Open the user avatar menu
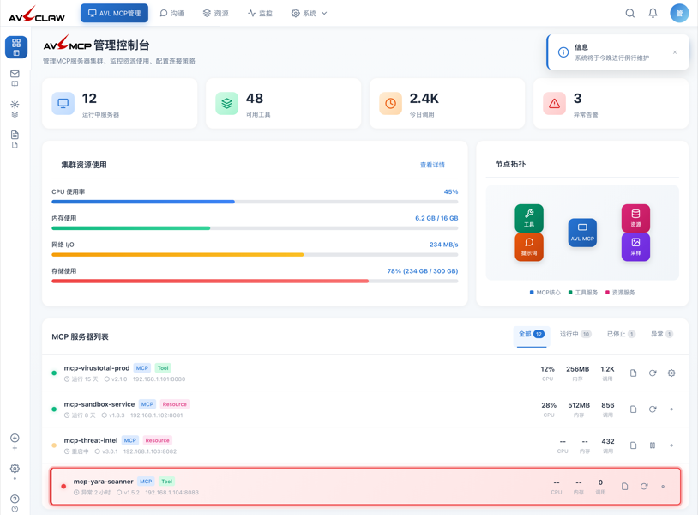Viewport: 698px width, 515px height. point(679,14)
